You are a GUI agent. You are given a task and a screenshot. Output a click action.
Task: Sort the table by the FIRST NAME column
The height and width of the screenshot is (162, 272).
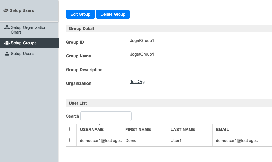point(138,130)
